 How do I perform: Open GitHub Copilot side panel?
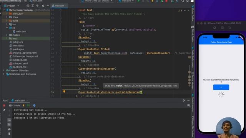[x=193, y=34]
